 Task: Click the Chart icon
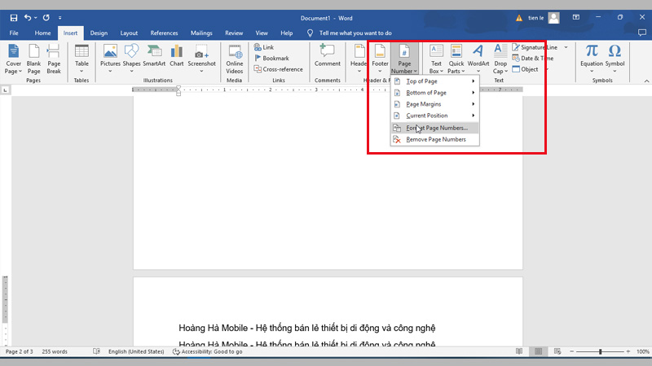coord(176,55)
